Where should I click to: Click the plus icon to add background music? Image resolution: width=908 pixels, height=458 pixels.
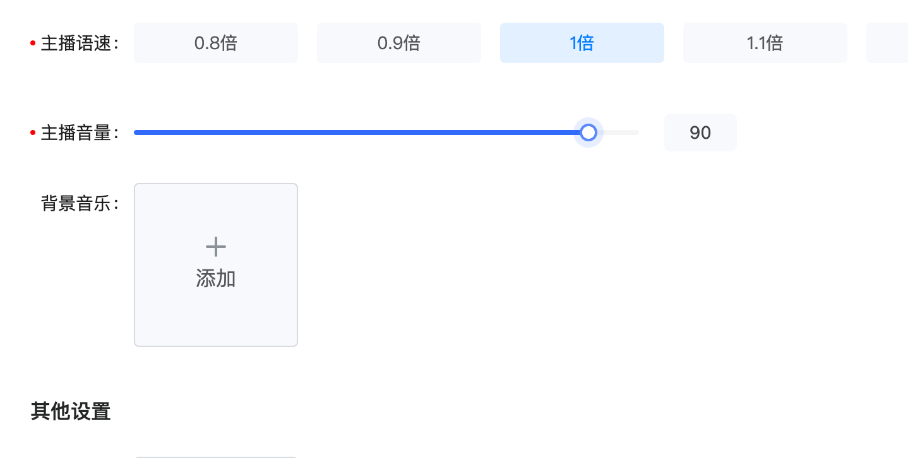pos(216,247)
